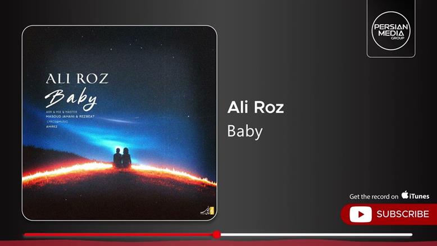Screen dimensions: 437x246
Task: Seek to the played red section of the progress bar
Action: 119,235
